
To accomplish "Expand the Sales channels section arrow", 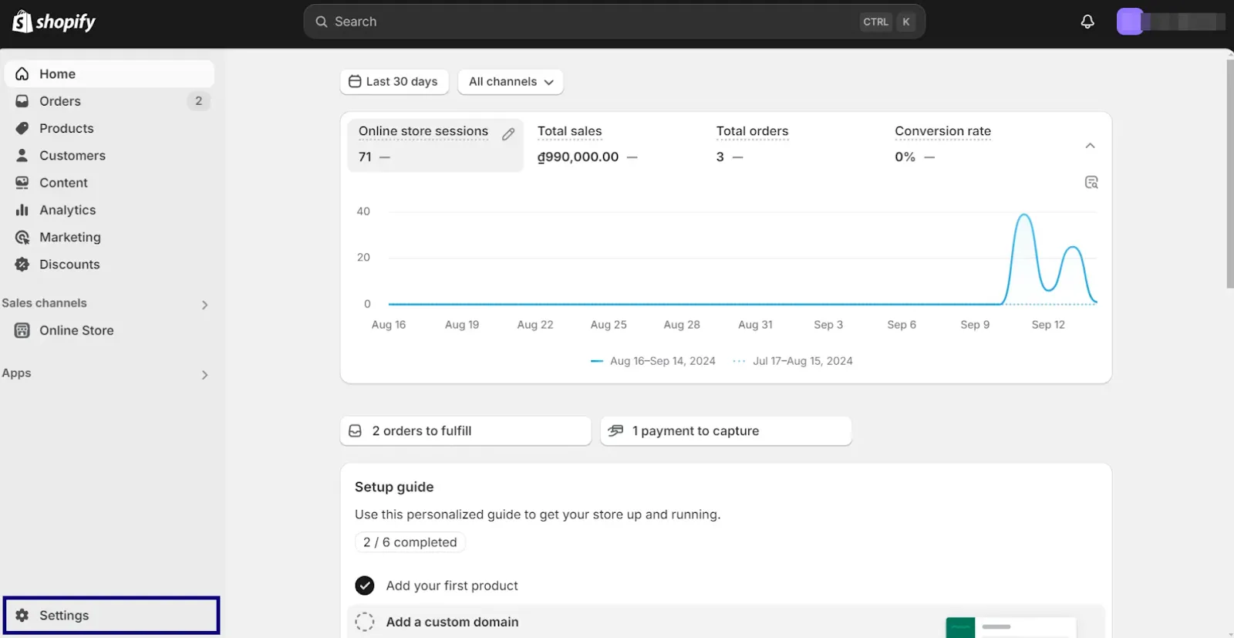I will tap(204, 305).
